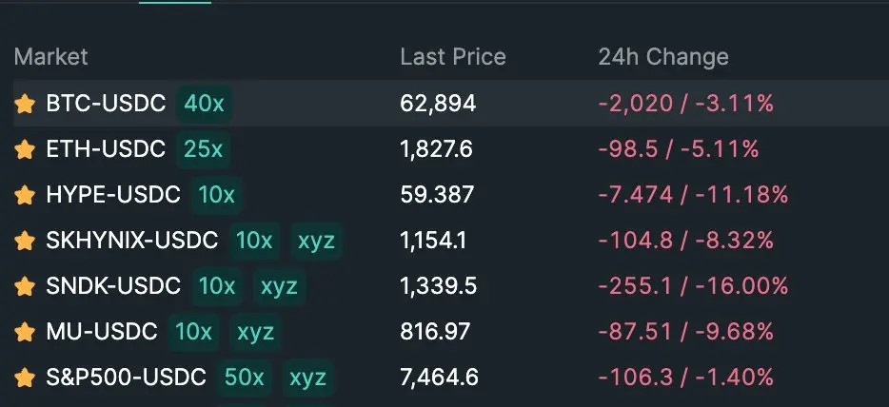Select the MU-USDC market name
This screenshot has width=889, height=407.
[x=102, y=332]
